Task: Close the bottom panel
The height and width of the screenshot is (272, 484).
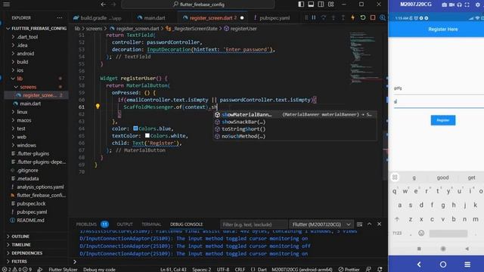Action: (x=380, y=224)
